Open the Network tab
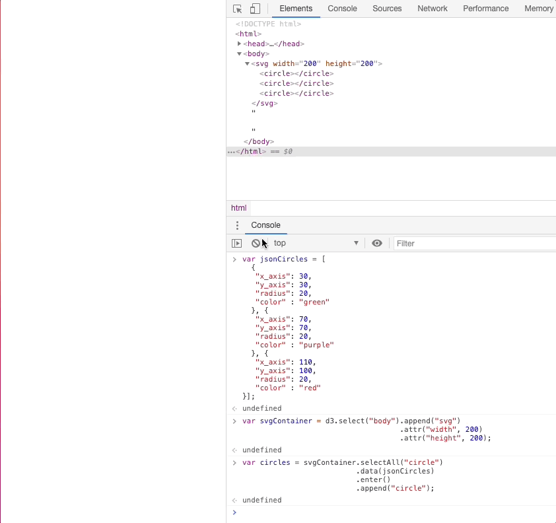The image size is (556, 523). pos(432,9)
